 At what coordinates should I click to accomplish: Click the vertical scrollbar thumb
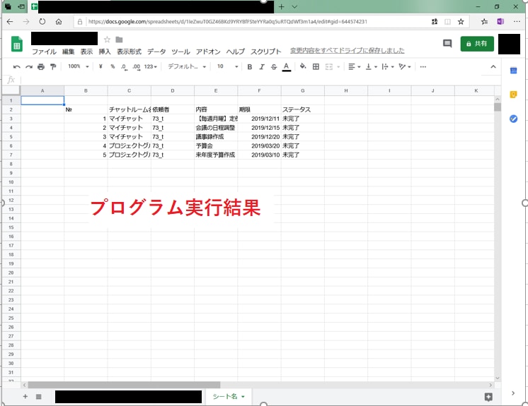(x=498, y=107)
